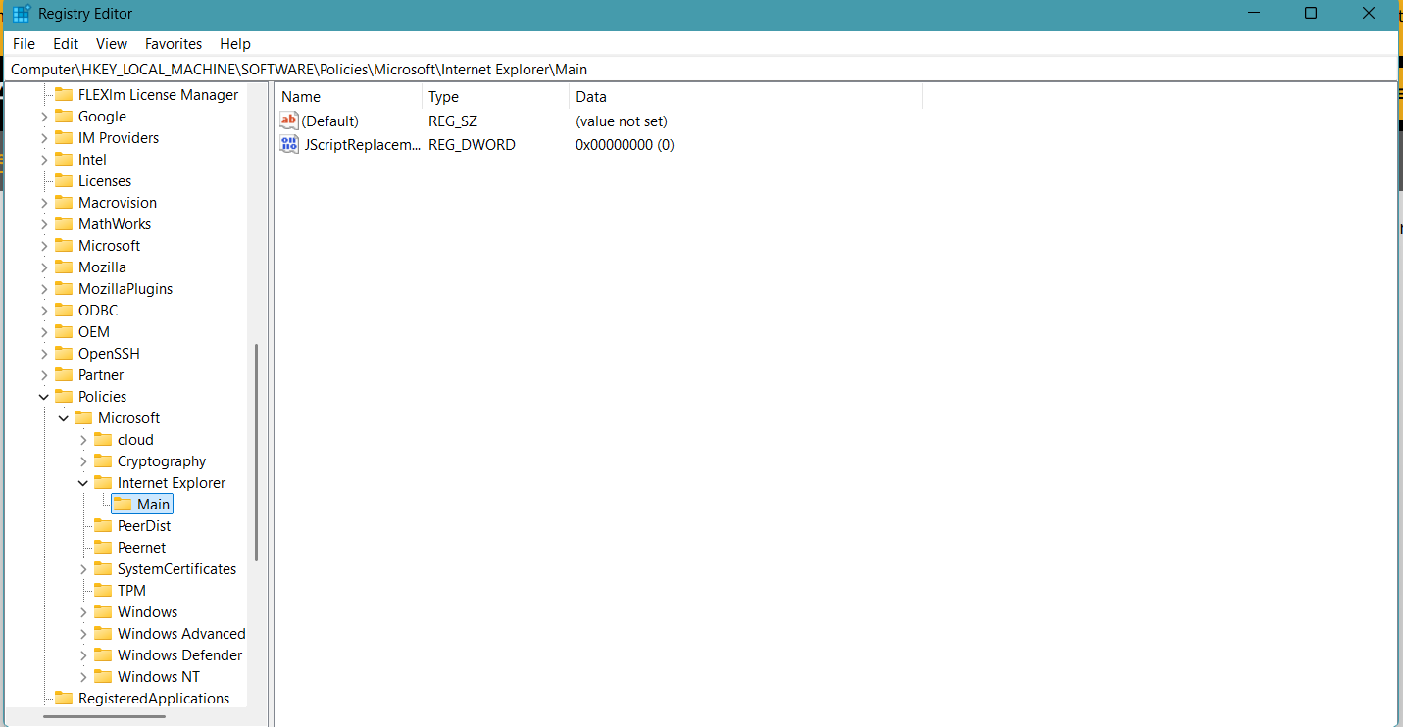
Task: Click the FLEXlm License Manager folder icon
Action: [64, 95]
